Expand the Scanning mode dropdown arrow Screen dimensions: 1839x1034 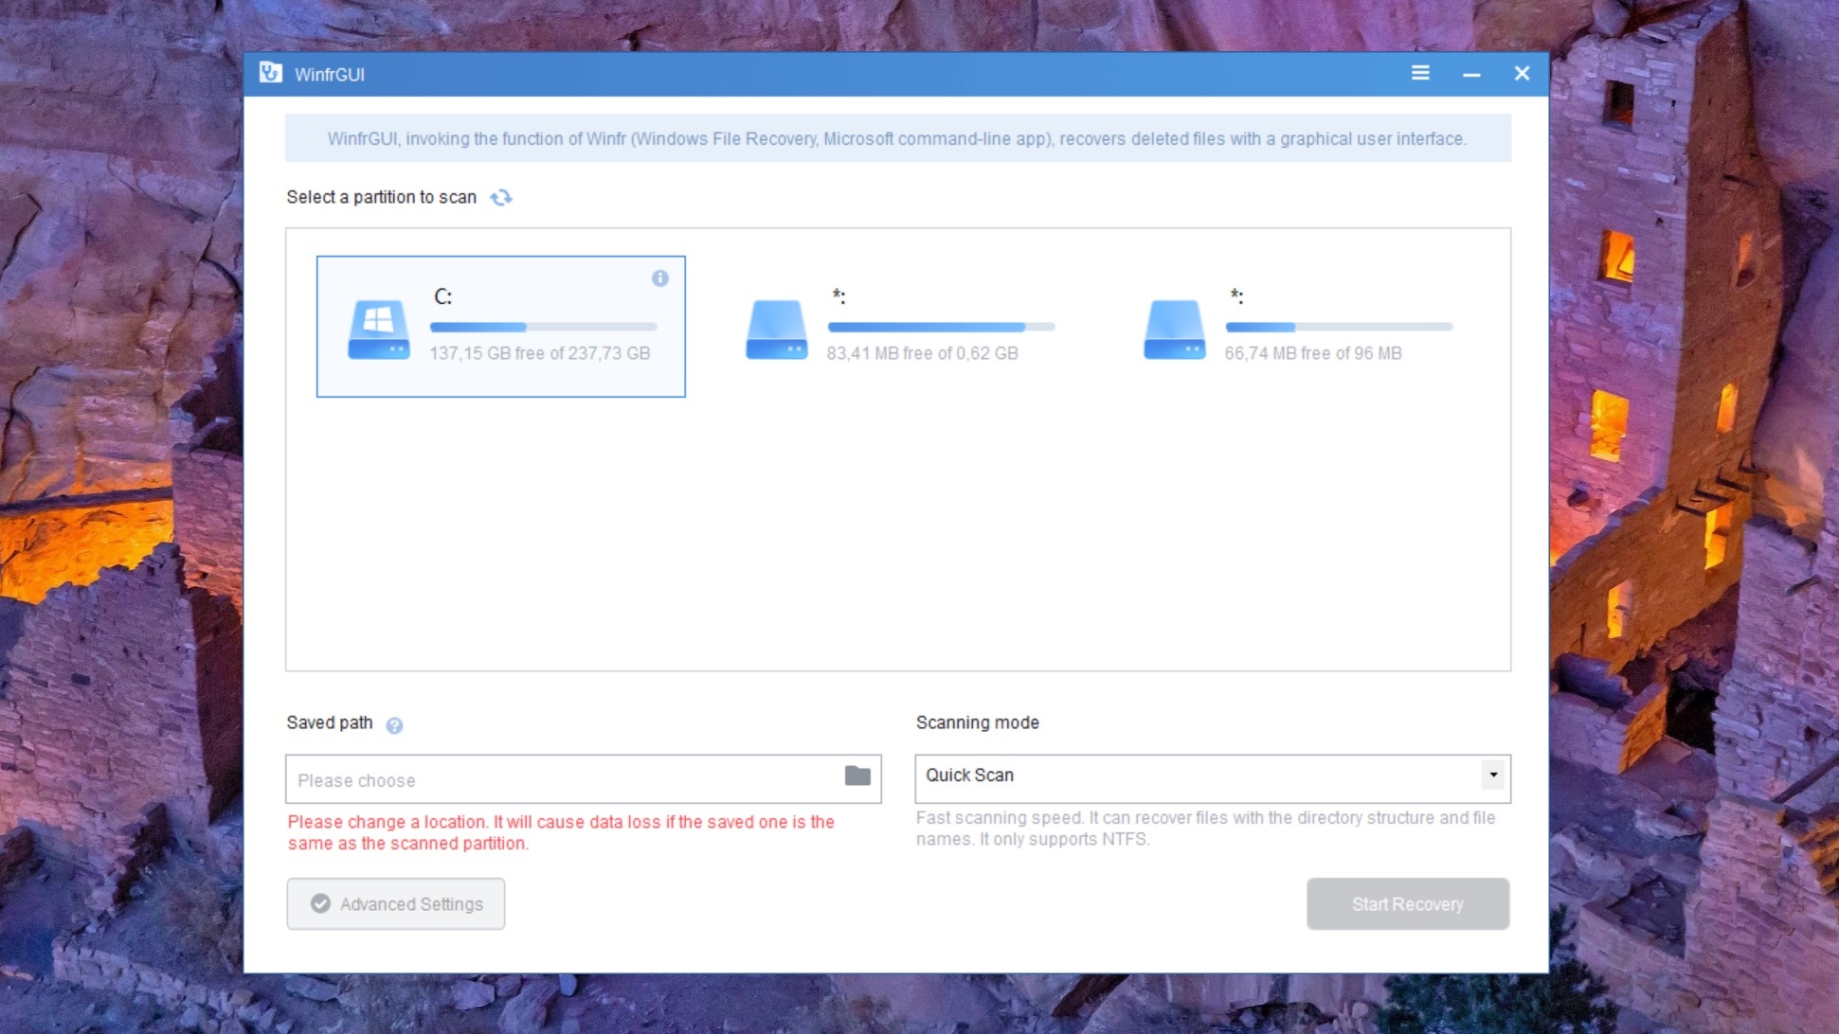1493,775
